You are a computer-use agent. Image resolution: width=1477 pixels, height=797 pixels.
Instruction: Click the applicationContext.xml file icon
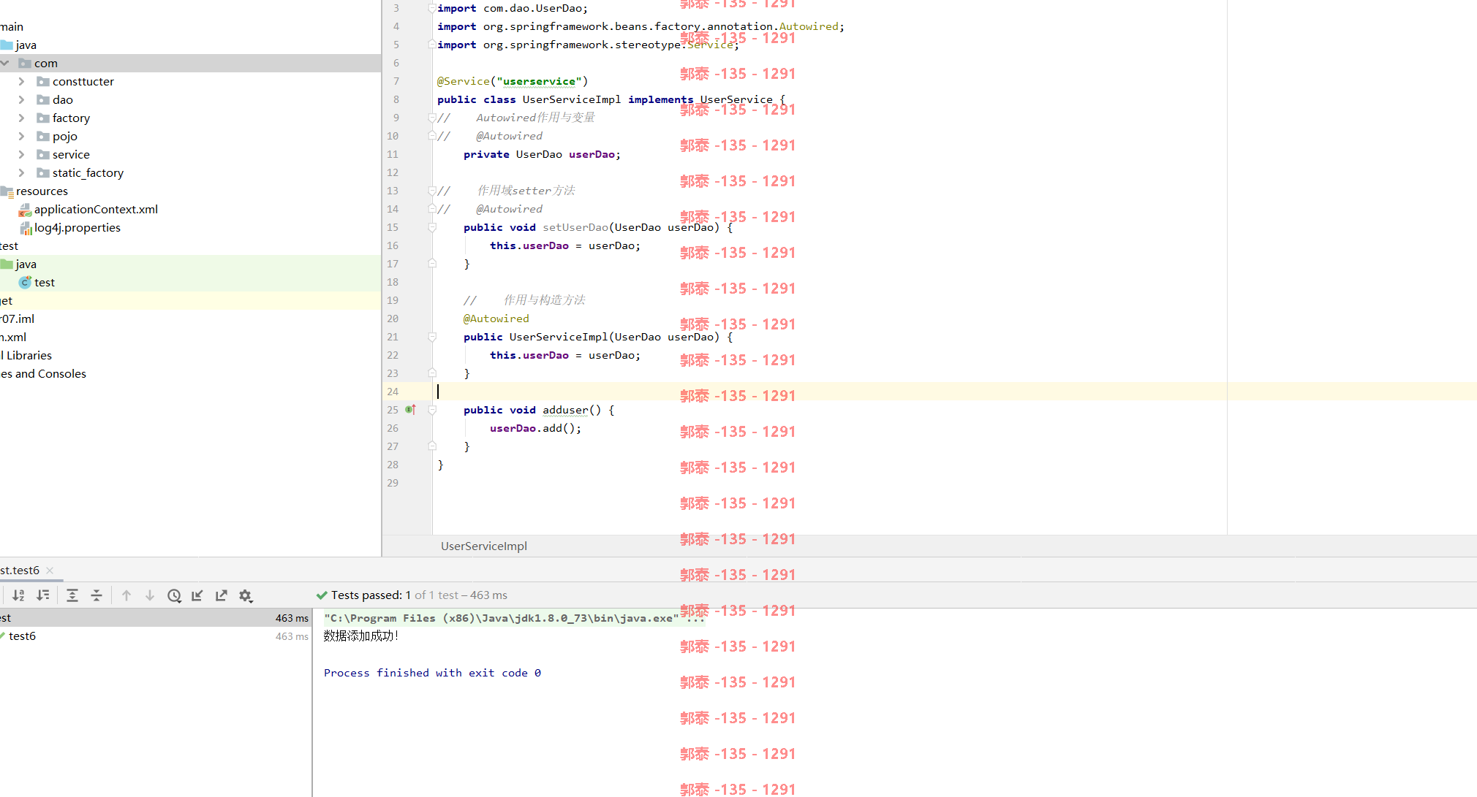pos(25,210)
